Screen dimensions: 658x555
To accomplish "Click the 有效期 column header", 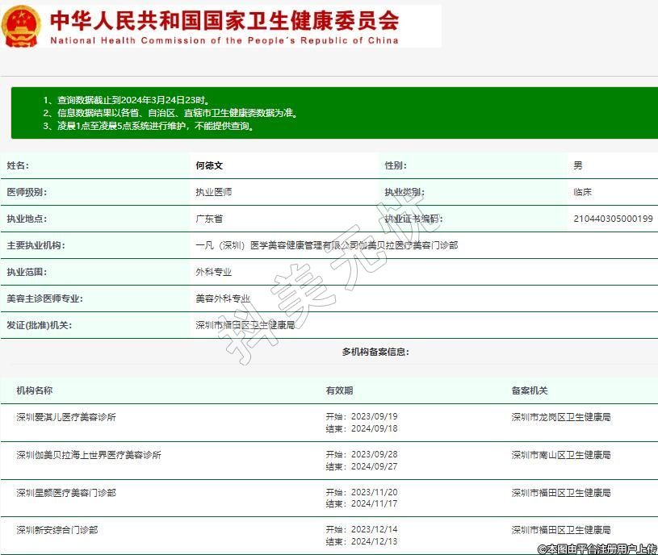I will [x=339, y=390].
